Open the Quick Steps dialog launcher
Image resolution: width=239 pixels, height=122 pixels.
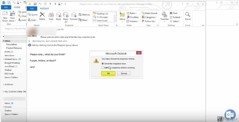point(117,25)
